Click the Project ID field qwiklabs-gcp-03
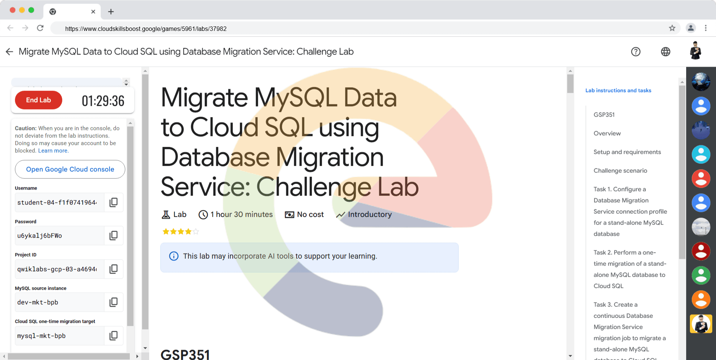The width and height of the screenshot is (716, 360). point(59,269)
